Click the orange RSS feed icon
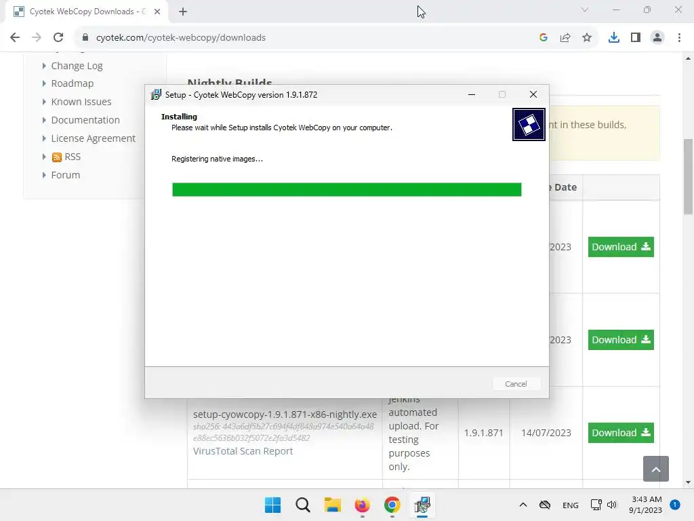This screenshot has width=694, height=521. [x=57, y=157]
